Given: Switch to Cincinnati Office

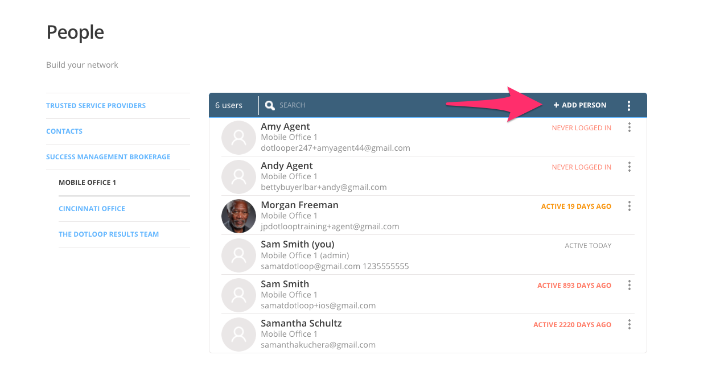Looking at the screenshot, I should 92,209.
